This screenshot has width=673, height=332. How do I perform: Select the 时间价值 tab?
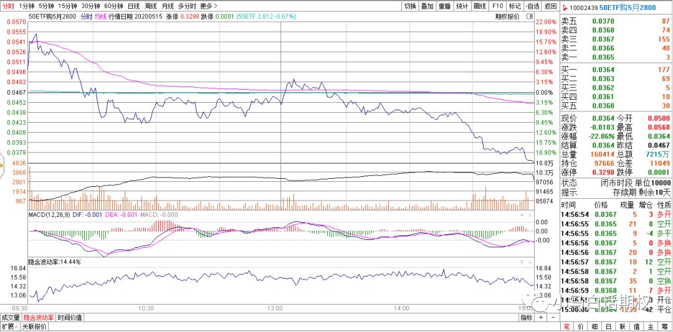tap(69, 318)
